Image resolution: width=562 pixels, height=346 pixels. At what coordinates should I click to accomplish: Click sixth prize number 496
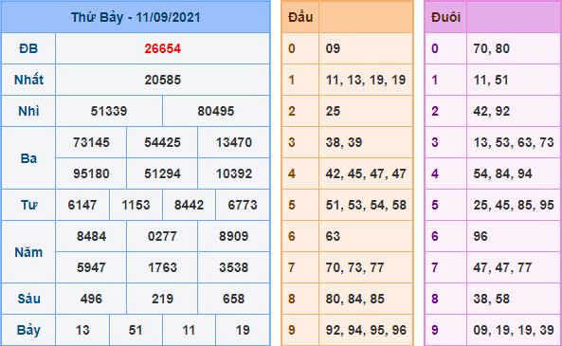pyautogui.click(x=91, y=299)
